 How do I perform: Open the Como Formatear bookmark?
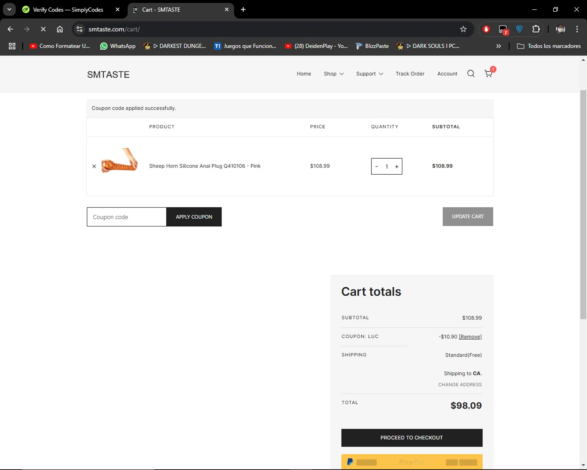[x=60, y=46]
